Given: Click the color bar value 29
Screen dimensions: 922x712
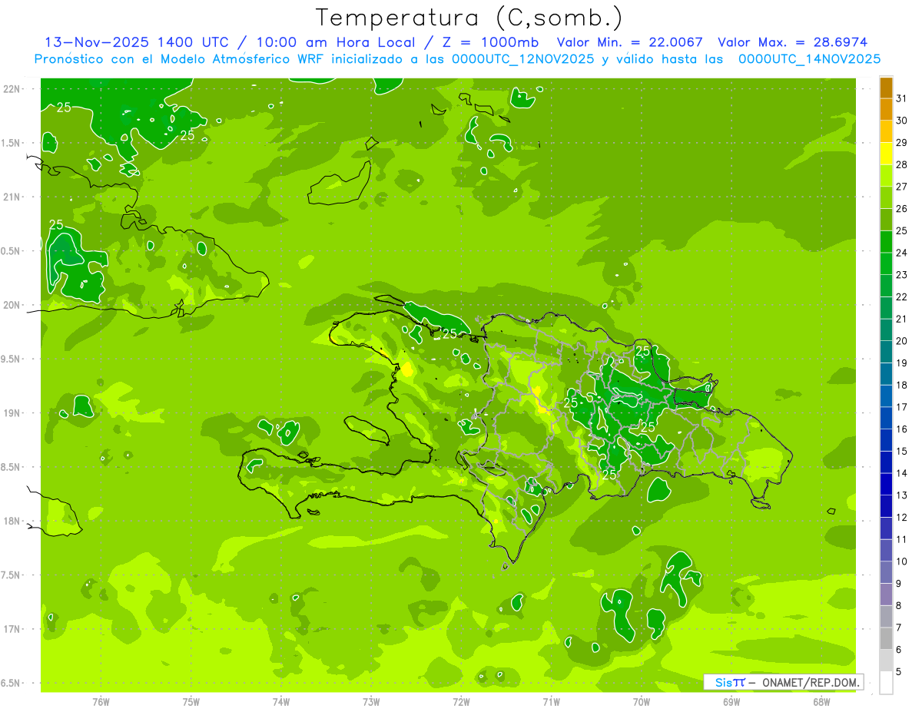Looking at the screenshot, I should pos(902,142).
